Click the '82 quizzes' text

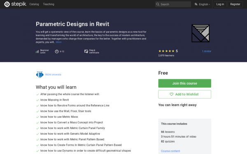coord(168,141)
